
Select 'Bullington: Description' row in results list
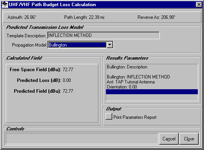click(152, 67)
